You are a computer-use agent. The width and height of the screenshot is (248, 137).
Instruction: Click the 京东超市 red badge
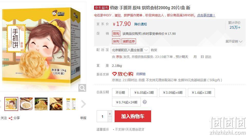(101, 8)
